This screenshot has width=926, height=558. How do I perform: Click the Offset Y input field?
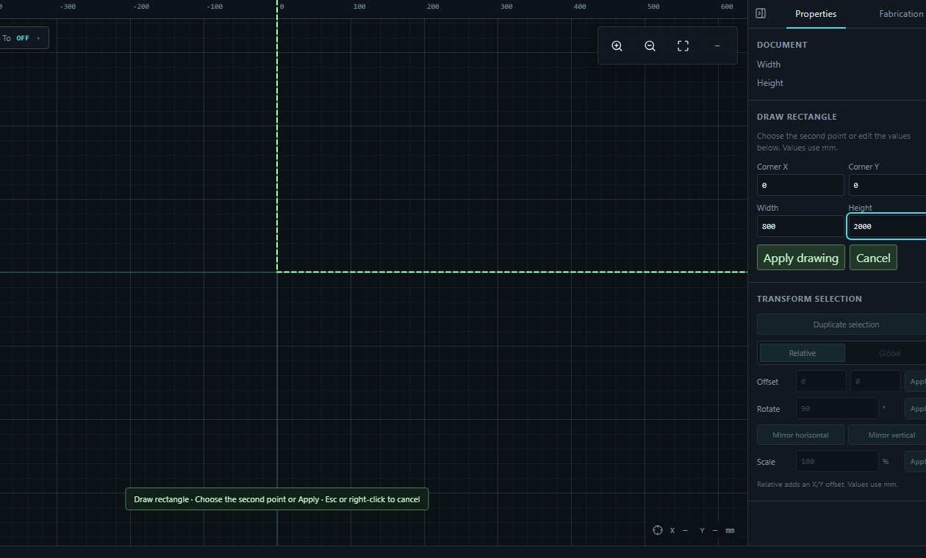[875, 381]
